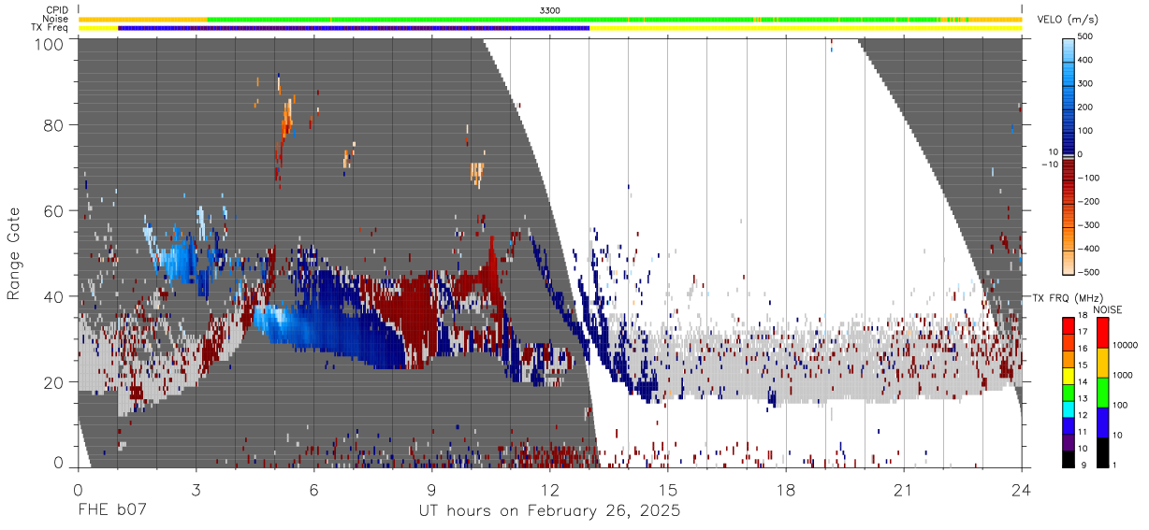Click the 10000 tick on NOISE legend
The height and width of the screenshot is (530, 1149).
point(1127,347)
